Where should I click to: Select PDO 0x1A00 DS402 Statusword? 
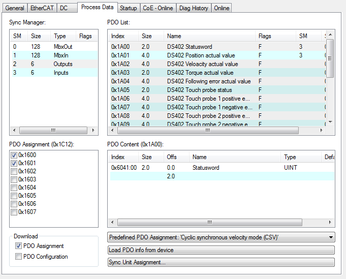(x=217, y=47)
